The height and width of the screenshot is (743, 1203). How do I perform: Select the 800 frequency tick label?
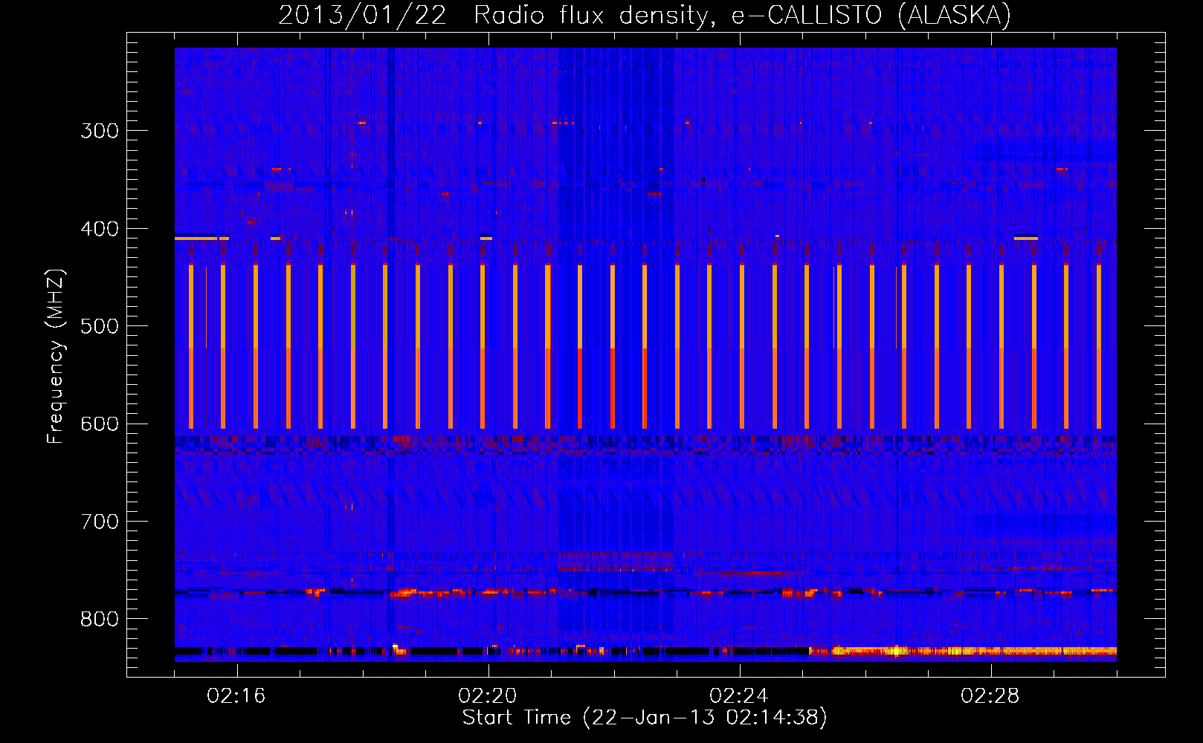[x=100, y=619]
